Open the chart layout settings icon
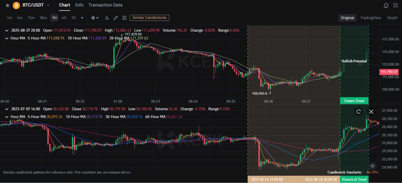 click(x=124, y=18)
